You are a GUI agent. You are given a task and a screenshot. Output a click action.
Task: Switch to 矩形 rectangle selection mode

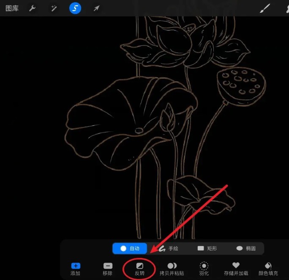(x=207, y=248)
